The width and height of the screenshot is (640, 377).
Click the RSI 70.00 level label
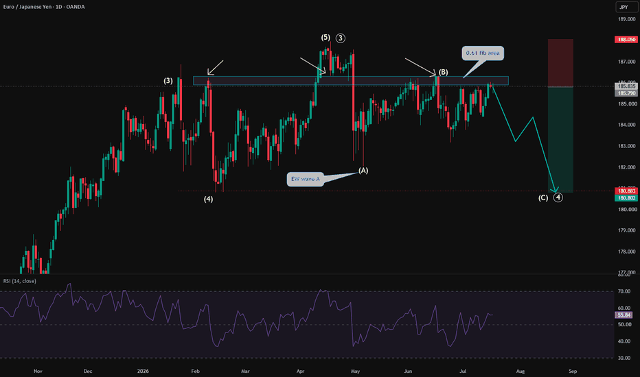coord(624,291)
